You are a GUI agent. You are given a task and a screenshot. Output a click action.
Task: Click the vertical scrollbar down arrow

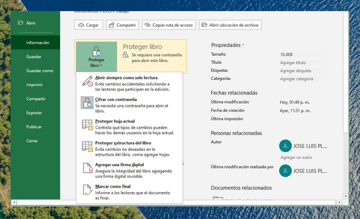coord(345,196)
